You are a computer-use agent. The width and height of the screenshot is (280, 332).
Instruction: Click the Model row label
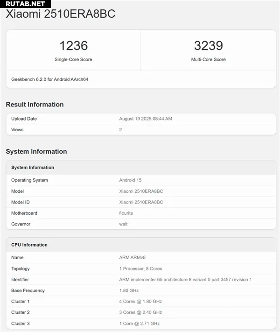coord(17,191)
